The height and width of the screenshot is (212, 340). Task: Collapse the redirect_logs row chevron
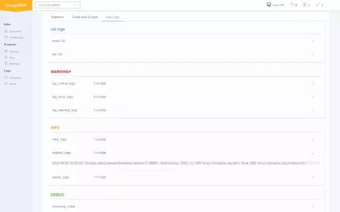(312, 153)
